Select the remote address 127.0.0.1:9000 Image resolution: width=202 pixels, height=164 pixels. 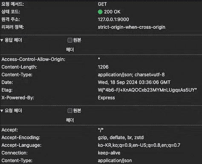click(113, 20)
